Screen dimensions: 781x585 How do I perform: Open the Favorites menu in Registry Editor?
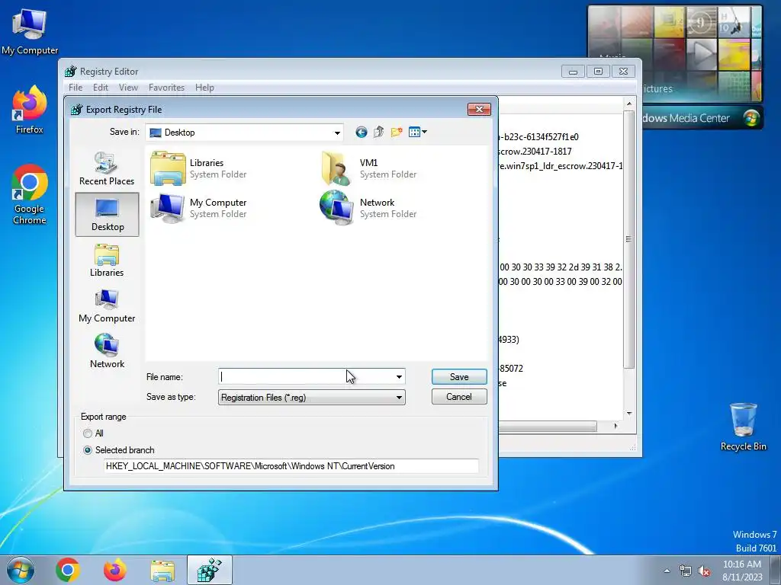(x=166, y=88)
